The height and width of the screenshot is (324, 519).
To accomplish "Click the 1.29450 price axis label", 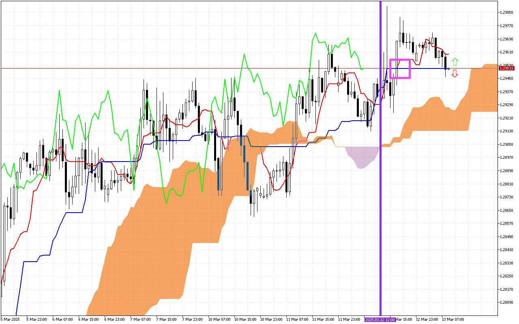I will click(x=507, y=79).
